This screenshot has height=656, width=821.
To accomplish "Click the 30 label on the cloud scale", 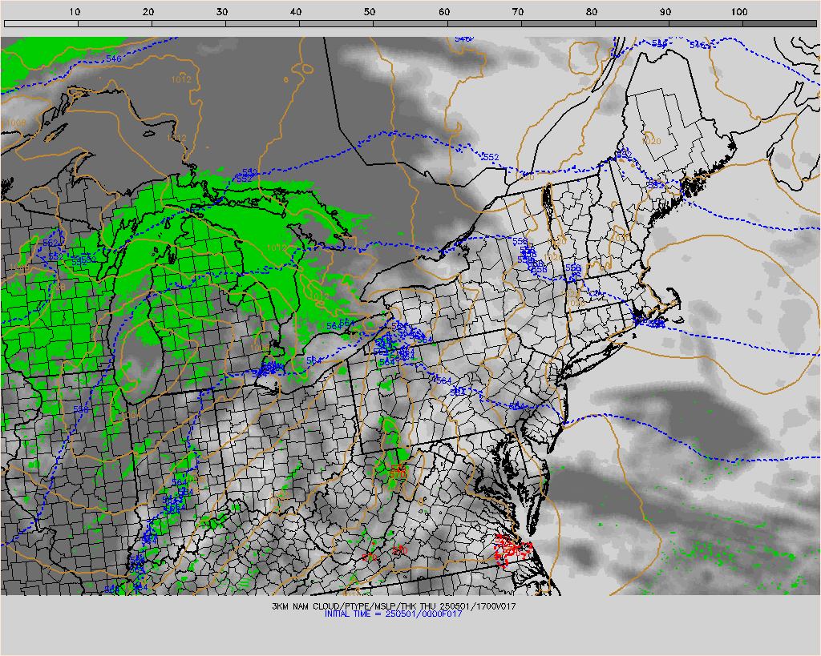I will tap(222, 11).
